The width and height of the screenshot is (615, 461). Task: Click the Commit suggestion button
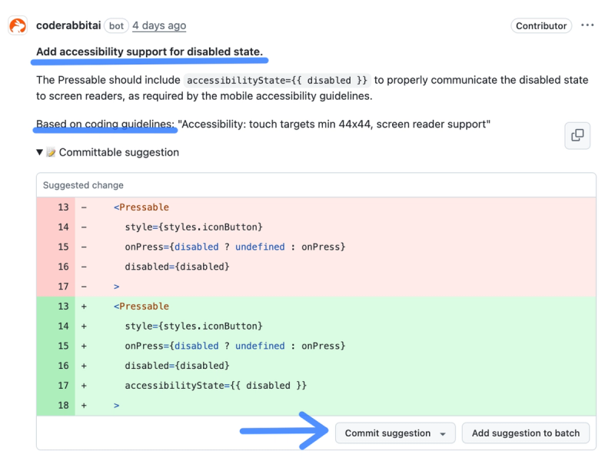tap(387, 433)
